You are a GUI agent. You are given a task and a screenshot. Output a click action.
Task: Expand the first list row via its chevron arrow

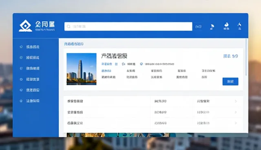coord(236,101)
